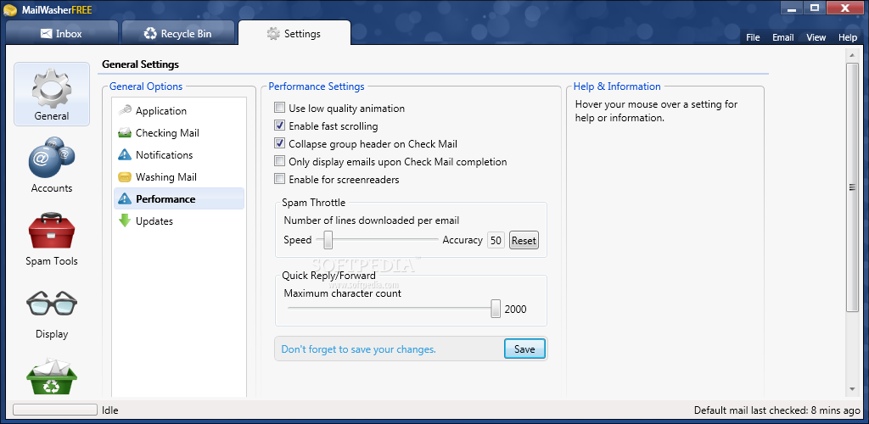This screenshot has width=869, height=424.
Task: Uncheck Collapse group header on Check Mail
Action: pyautogui.click(x=280, y=143)
